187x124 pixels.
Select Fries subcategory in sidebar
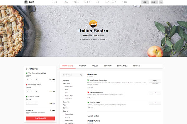click(x=66, y=93)
